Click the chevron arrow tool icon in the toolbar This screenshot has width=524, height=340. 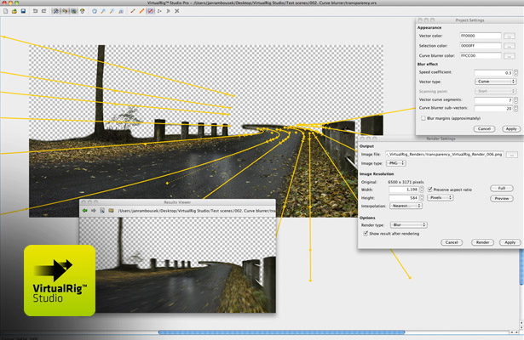pyautogui.click(x=168, y=11)
